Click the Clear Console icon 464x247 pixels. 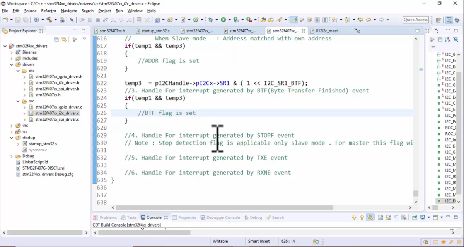404,217
